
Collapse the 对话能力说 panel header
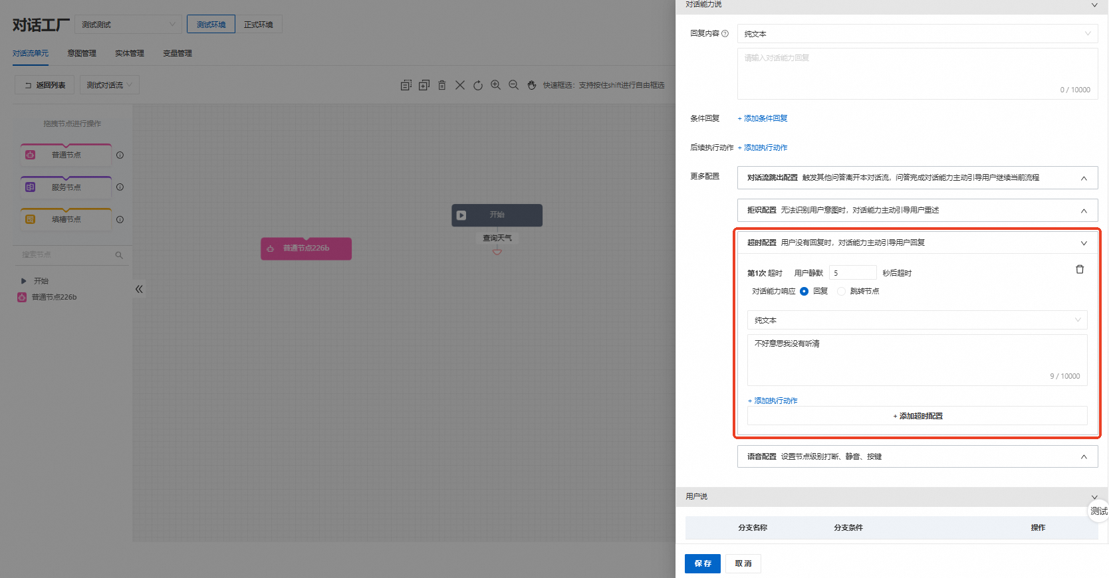[x=1094, y=5]
